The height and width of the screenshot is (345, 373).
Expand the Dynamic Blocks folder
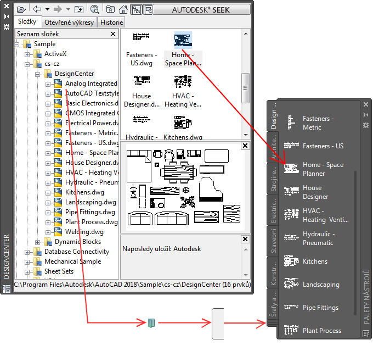tap(38, 242)
